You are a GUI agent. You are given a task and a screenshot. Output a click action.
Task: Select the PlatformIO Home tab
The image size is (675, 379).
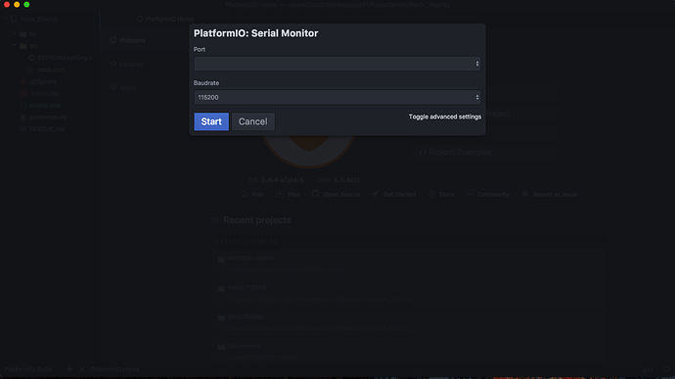(165, 19)
